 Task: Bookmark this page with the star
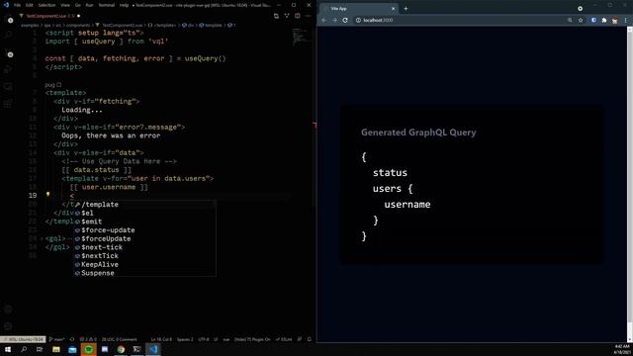tap(581, 20)
